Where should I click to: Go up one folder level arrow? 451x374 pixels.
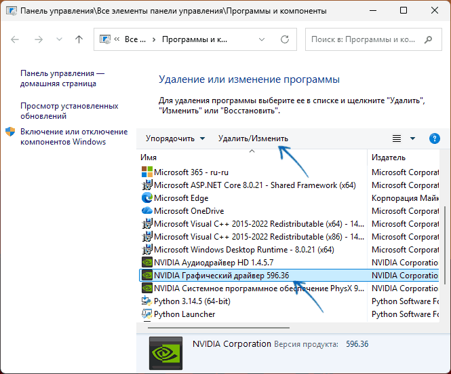[x=79, y=39]
